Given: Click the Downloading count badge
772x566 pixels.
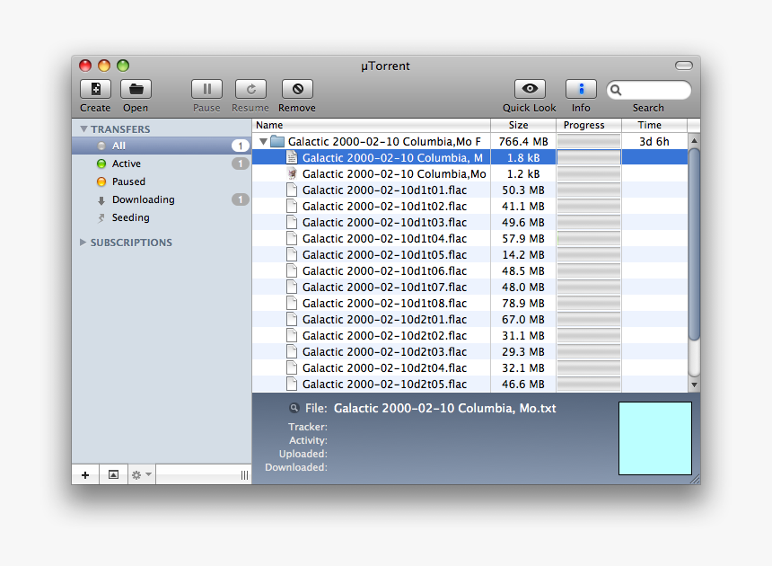Looking at the screenshot, I should tap(241, 199).
